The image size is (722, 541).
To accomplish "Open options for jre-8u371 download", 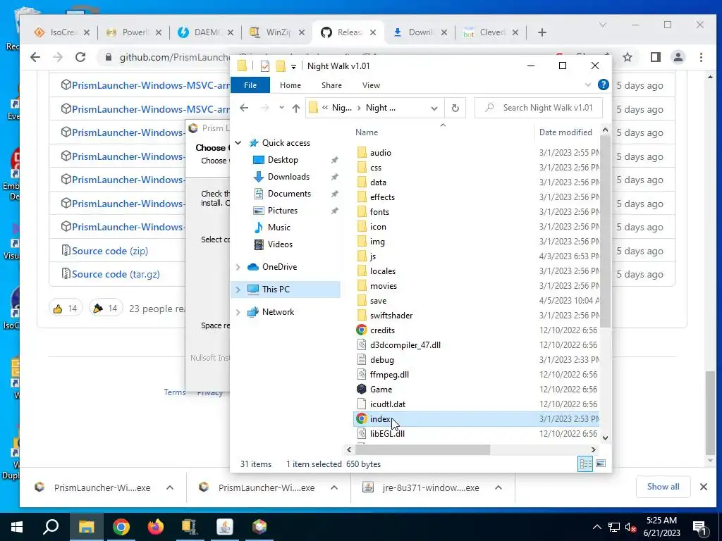I will tap(498, 487).
